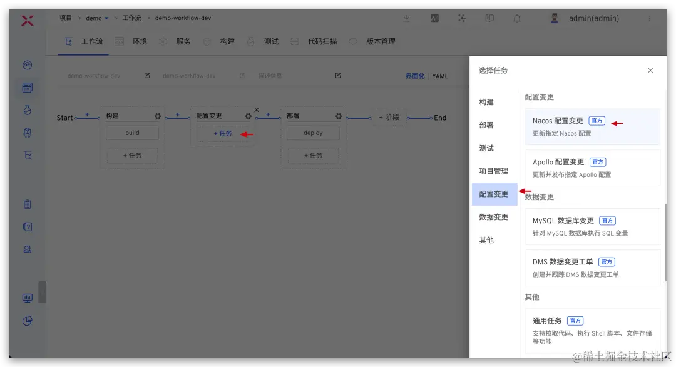Select the build task box

tap(132, 133)
